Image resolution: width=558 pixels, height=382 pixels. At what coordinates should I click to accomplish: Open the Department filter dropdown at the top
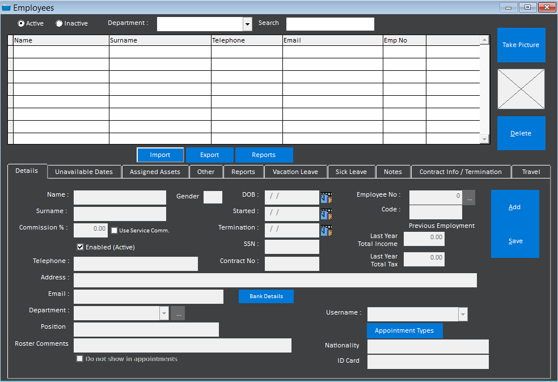click(247, 24)
